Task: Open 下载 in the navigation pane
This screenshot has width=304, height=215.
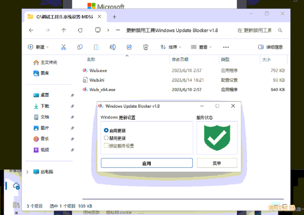Action: click(41, 106)
